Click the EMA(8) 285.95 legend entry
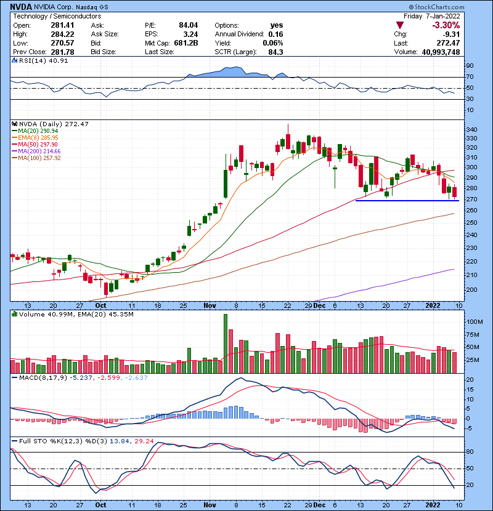The image size is (493, 511). 35,137
